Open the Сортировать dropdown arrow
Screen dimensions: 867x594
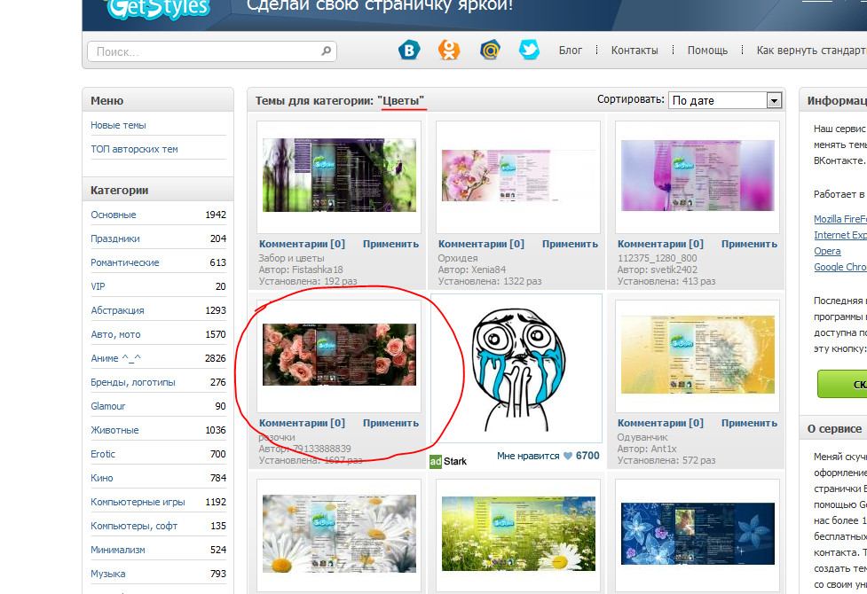[x=774, y=100]
